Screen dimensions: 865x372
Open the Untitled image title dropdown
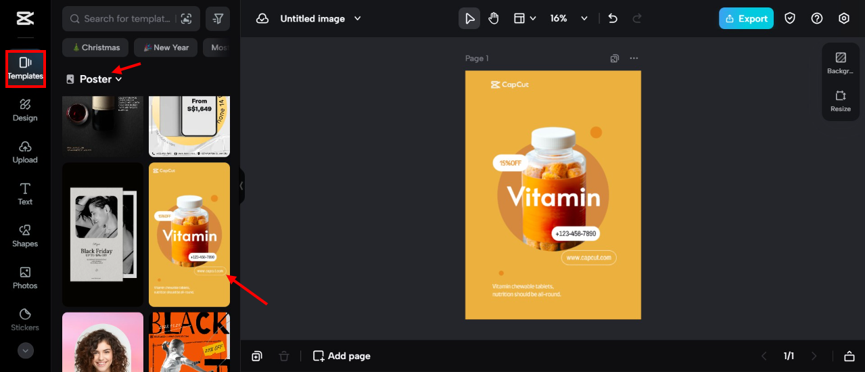(x=321, y=19)
